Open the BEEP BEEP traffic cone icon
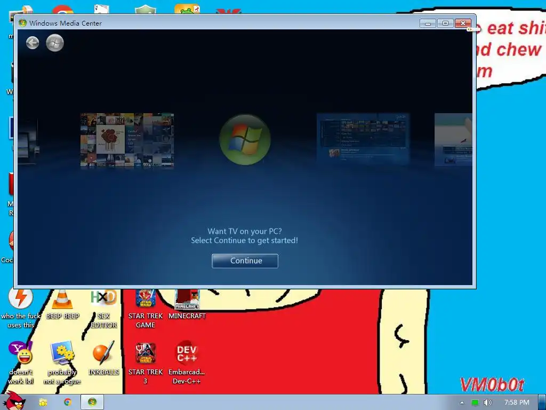 coord(63,304)
